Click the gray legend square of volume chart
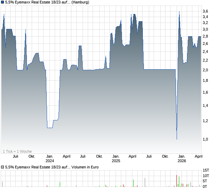The image size is (216, 190). tap(2, 167)
